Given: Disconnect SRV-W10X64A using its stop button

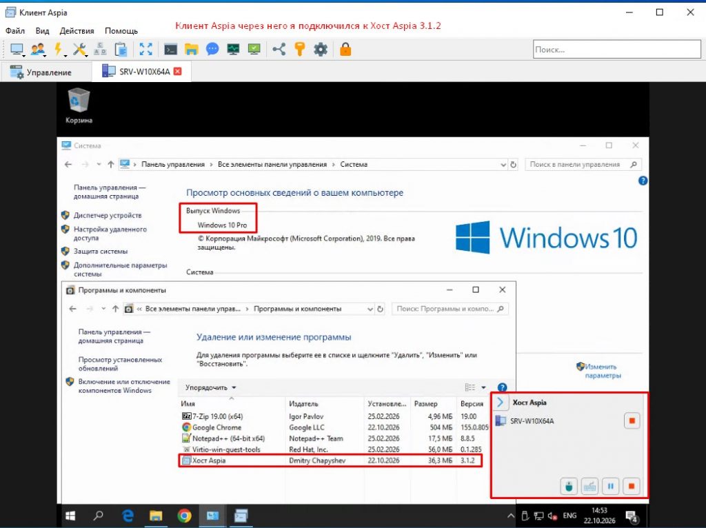Looking at the screenshot, I should pyautogui.click(x=632, y=421).
